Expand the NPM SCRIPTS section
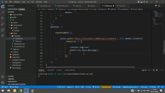This screenshot has width=165, height=93. tap(21, 82)
